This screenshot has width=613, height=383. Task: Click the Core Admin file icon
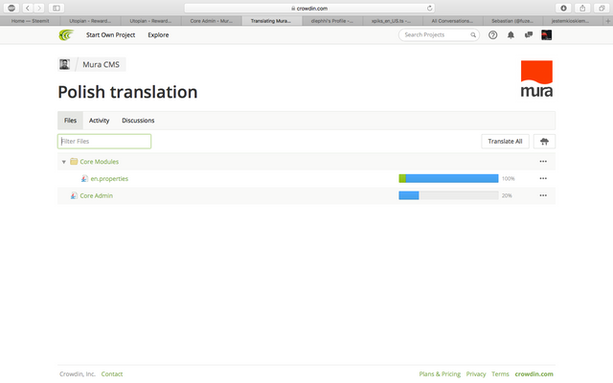pos(74,195)
